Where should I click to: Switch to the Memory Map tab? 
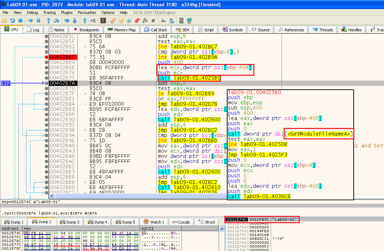[122, 30]
